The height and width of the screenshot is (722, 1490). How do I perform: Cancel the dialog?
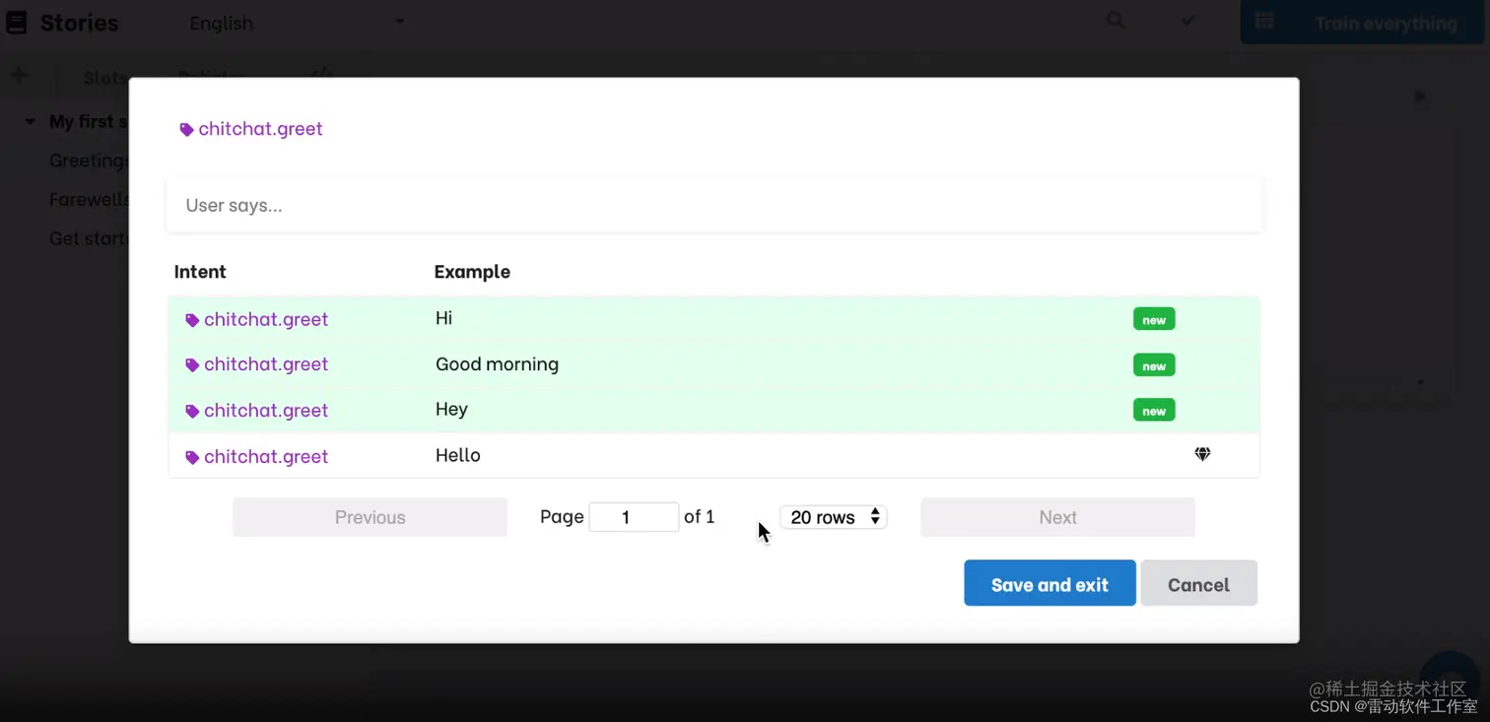[x=1198, y=584]
